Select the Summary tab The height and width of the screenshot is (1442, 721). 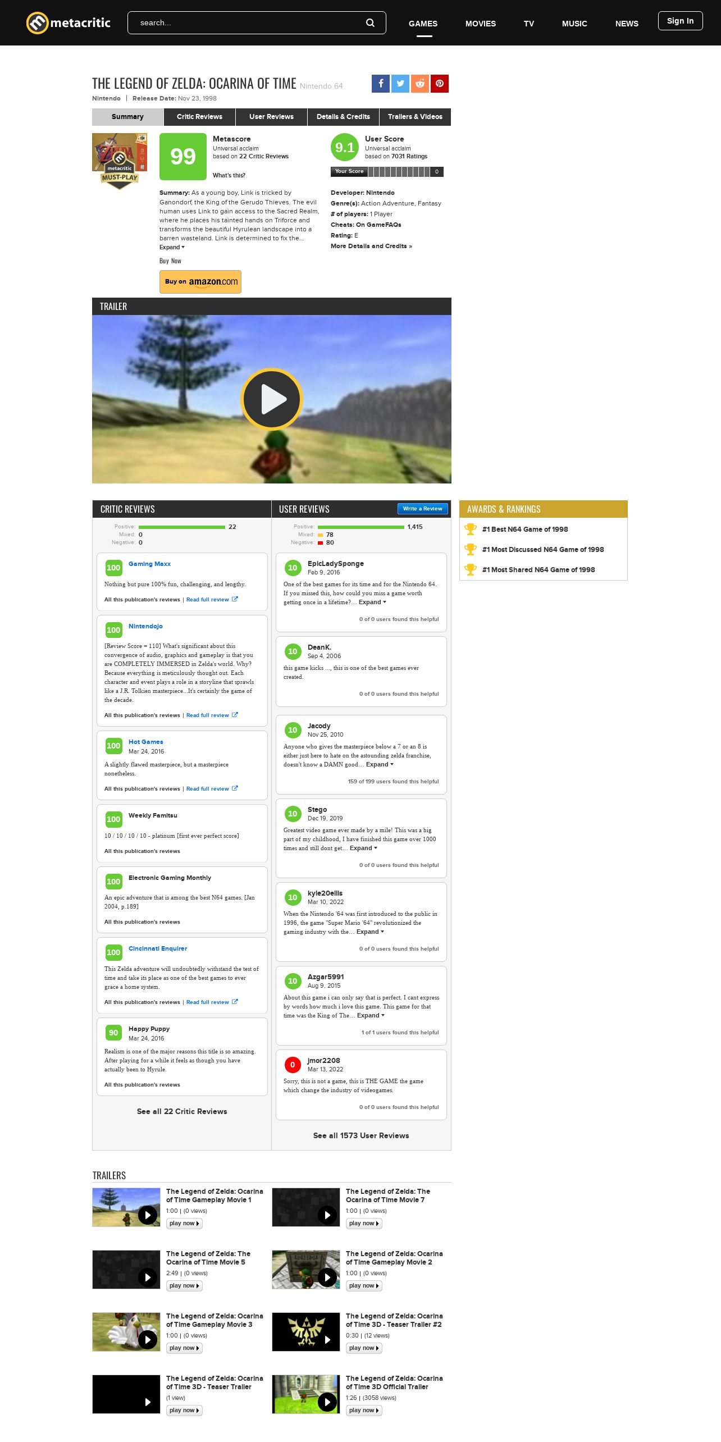(x=127, y=117)
